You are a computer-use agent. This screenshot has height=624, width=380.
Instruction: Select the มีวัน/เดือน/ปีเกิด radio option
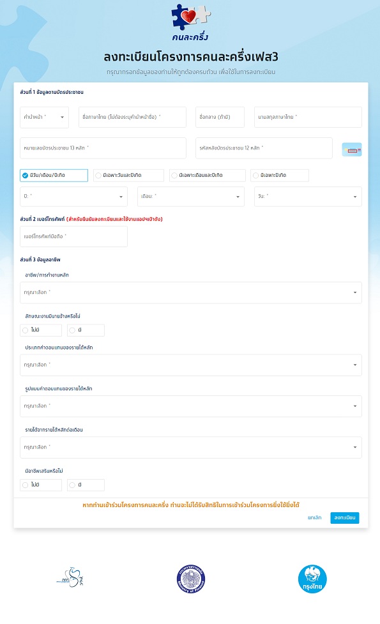click(54, 176)
